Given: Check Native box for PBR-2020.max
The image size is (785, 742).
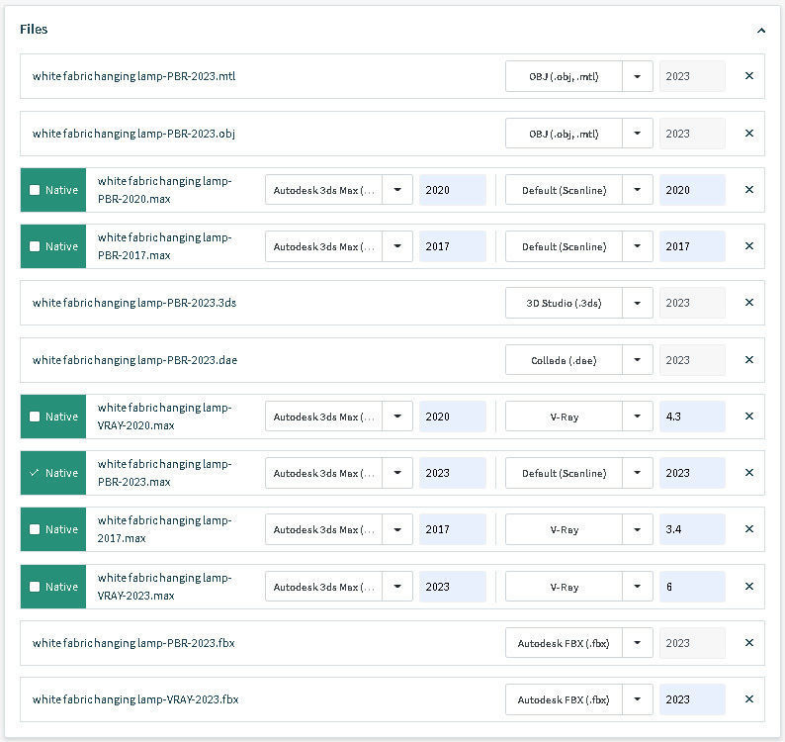Looking at the screenshot, I should tap(35, 190).
